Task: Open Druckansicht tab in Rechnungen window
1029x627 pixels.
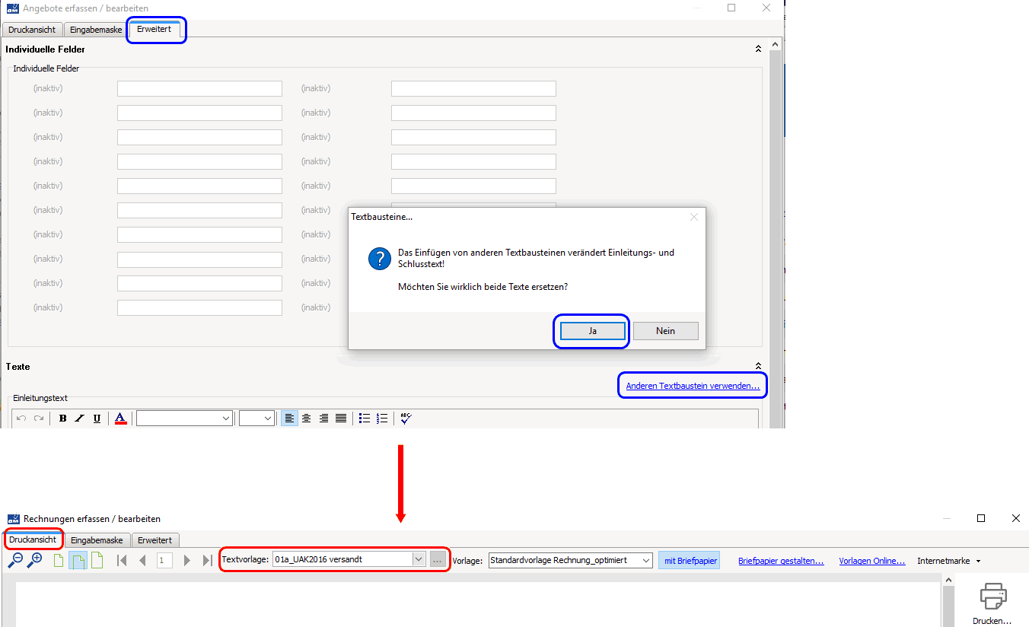Action: coord(33,539)
